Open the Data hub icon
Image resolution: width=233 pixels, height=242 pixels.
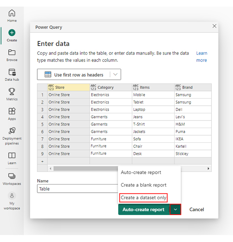pyautogui.click(x=12, y=72)
